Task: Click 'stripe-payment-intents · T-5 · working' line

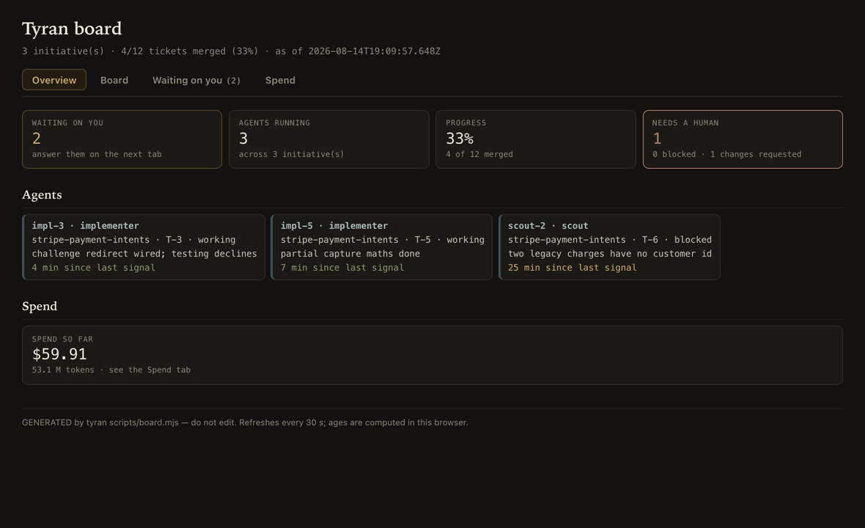Action: 383,240
